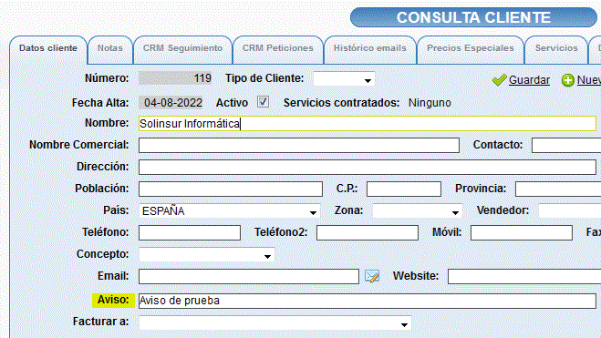
Task: Click the Aviso field with 'Aviso de prueba'
Action: 368,301
